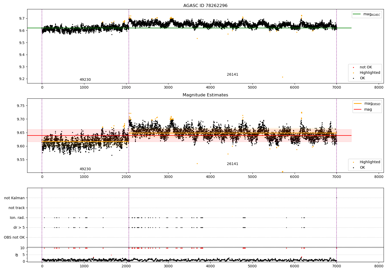Image resolution: width=388 pixels, height=272 pixels.
Task: Click the orange 'Highlighted' marker in top legend
Action: (x=353, y=73)
